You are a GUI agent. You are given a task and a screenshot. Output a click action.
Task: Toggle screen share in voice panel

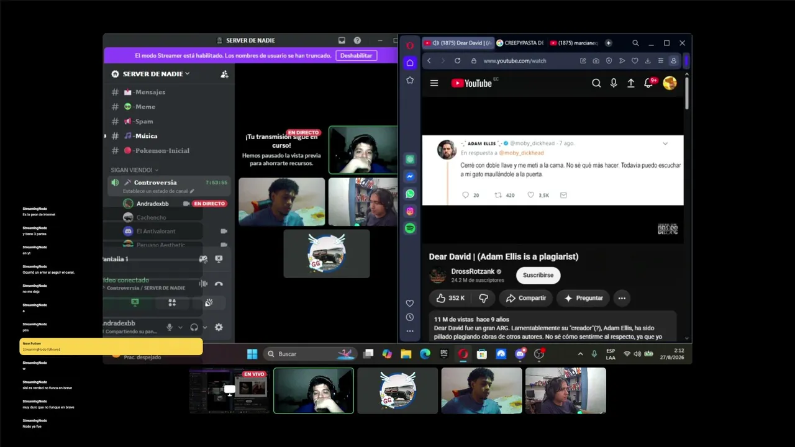(x=135, y=303)
